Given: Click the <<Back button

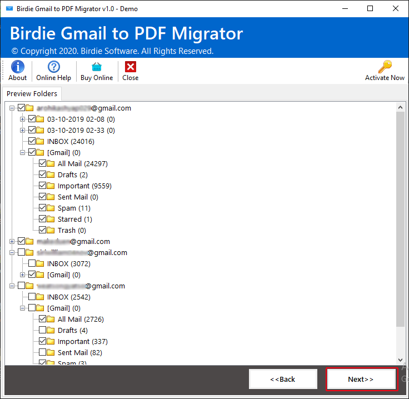Looking at the screenshot, I should (283, 379).
